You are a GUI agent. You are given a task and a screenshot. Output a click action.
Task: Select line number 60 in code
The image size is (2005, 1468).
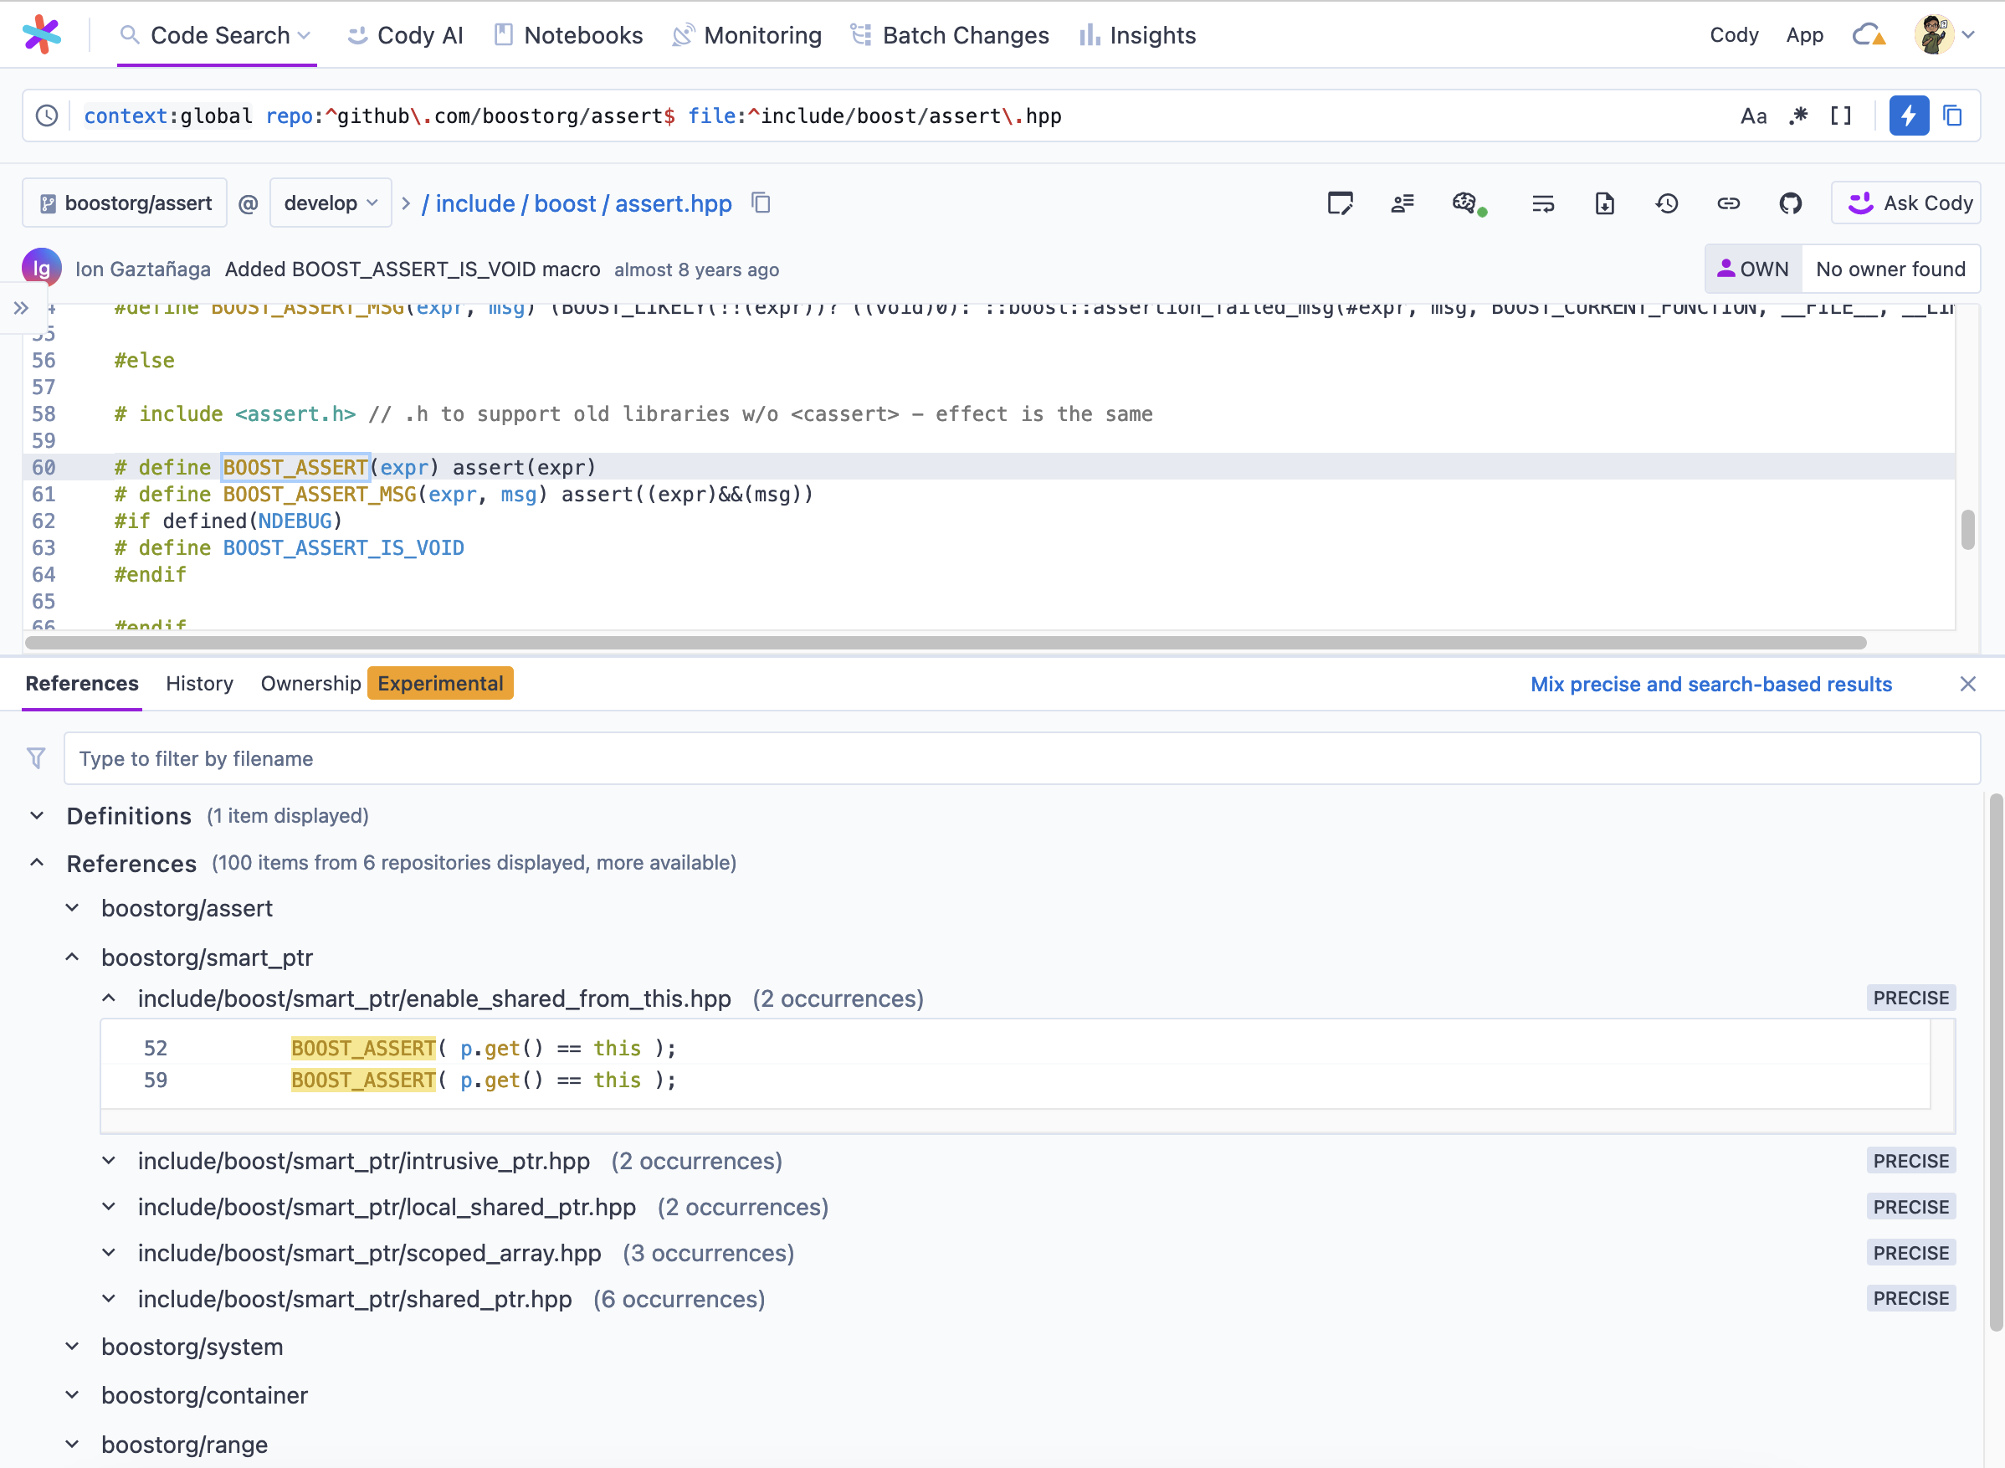[44, 466]
